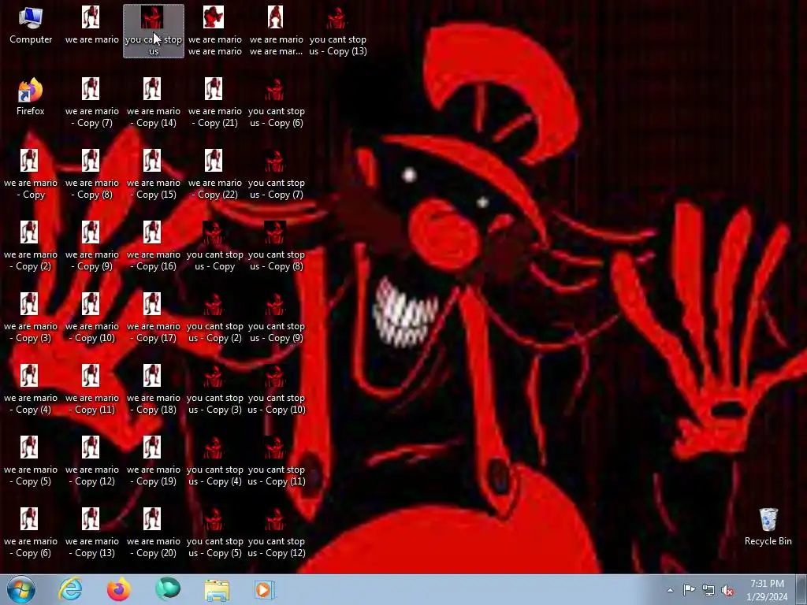Show hidden tray icons arrow
Viewport: 807px width, 605px height.
[x=670, y=590]
